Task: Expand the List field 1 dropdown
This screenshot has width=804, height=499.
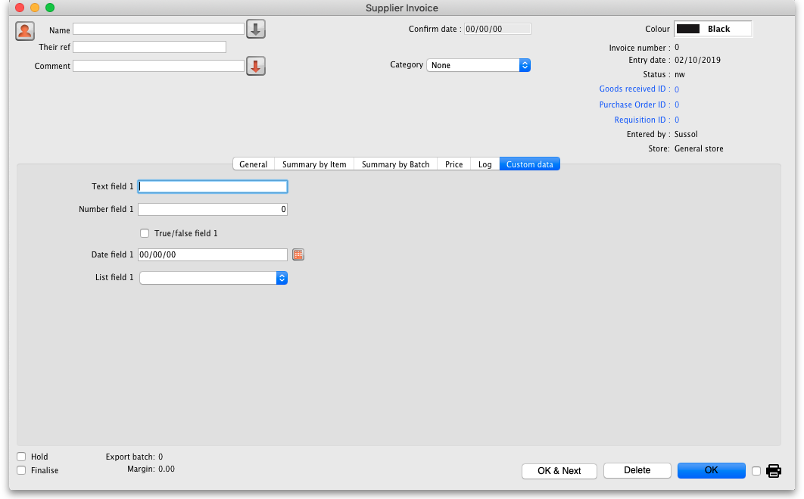Action: [213, 277]
